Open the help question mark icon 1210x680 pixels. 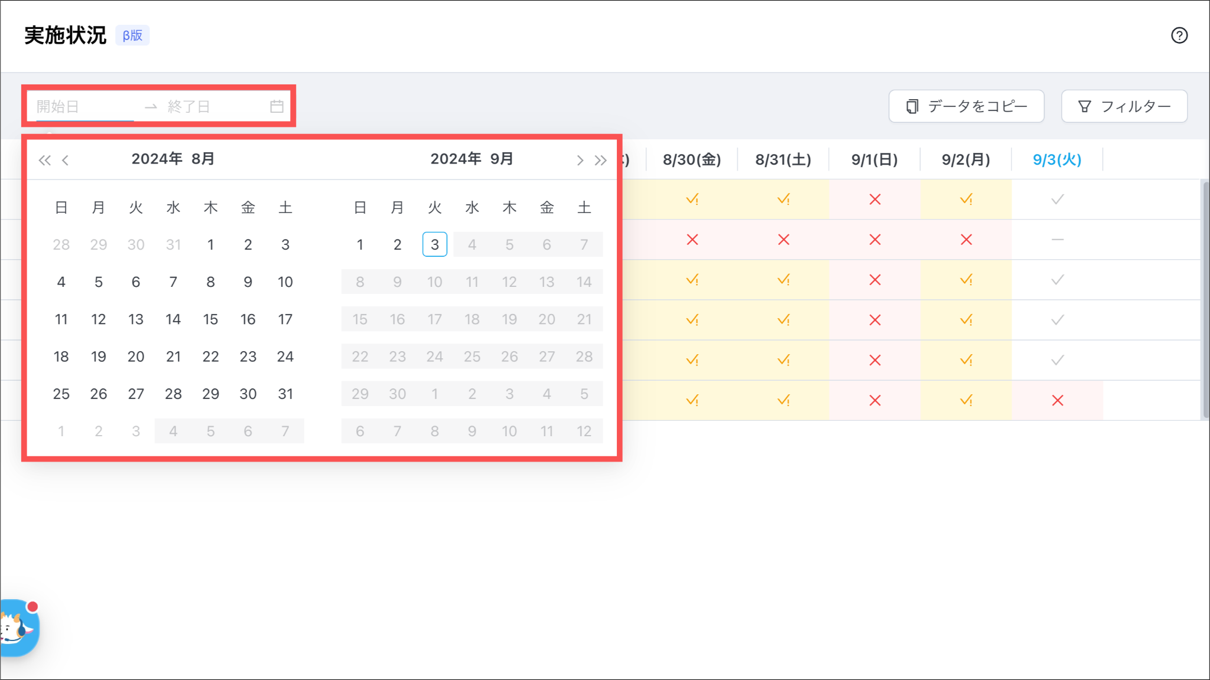[1179, 35]
